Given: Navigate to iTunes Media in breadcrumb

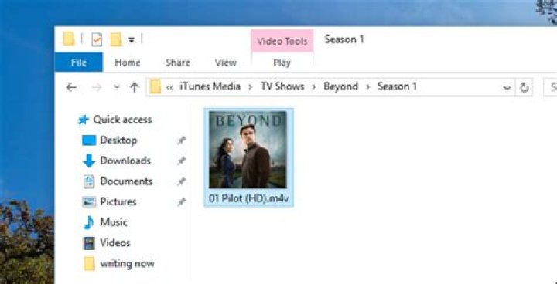Looking at the screenshot, I should (210, 86).
